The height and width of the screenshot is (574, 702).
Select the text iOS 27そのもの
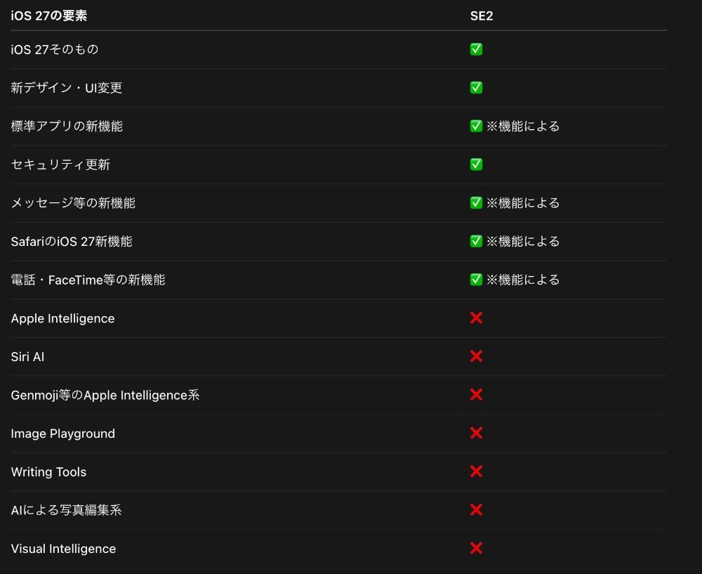tap(55, 49)
